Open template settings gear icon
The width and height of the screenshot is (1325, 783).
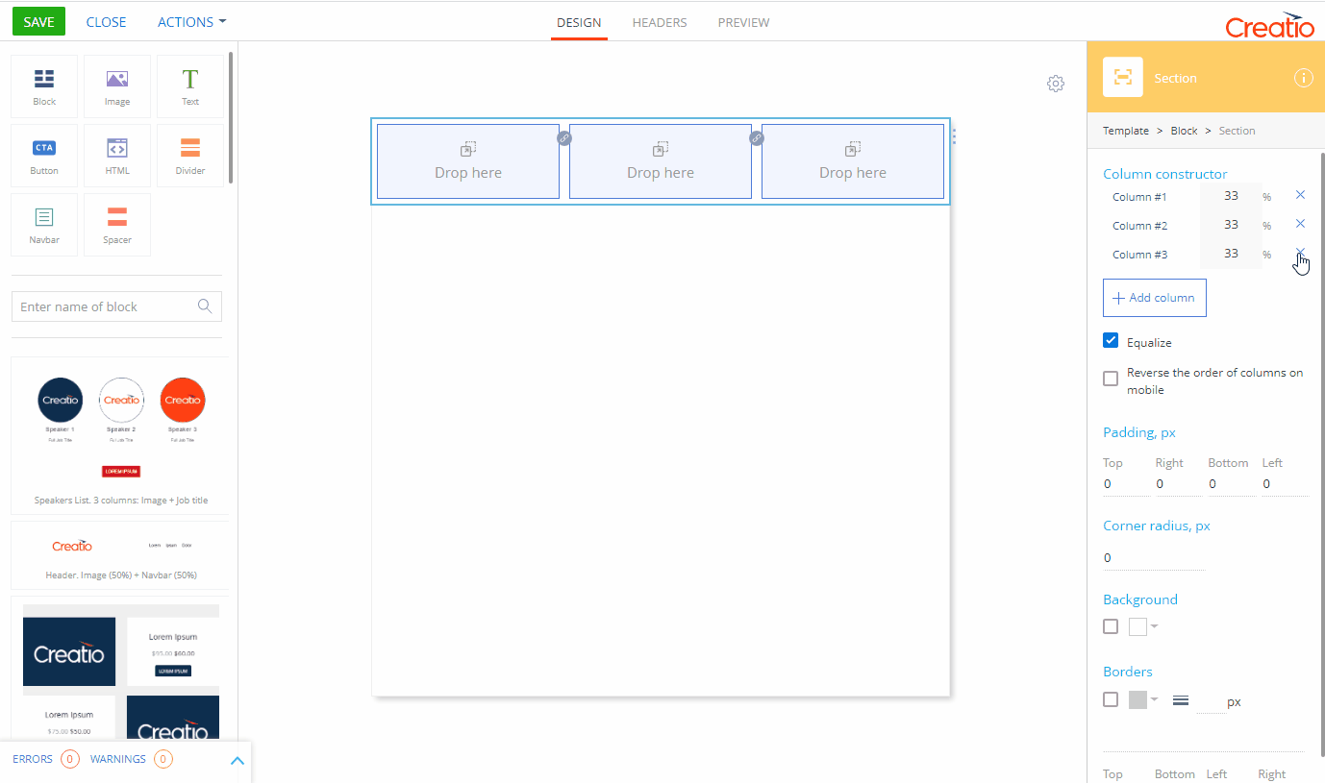point(1056,84)
